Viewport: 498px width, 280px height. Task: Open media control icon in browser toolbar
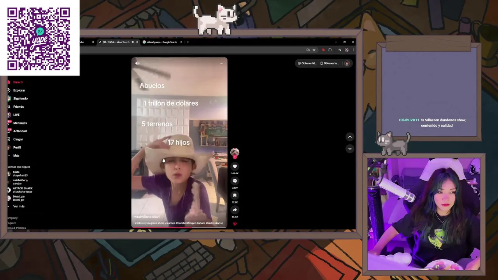click(x=340, y=50)
